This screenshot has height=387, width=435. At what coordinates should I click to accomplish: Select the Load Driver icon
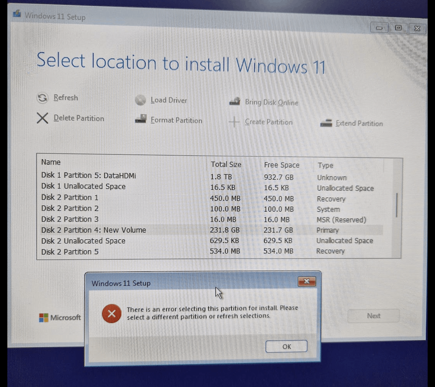pyautogui.click(x=140, y=100)
